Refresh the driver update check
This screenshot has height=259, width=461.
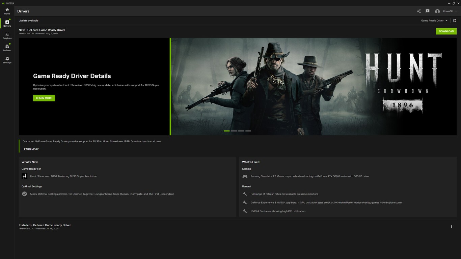pyautogui.click(x=455, y=21)
